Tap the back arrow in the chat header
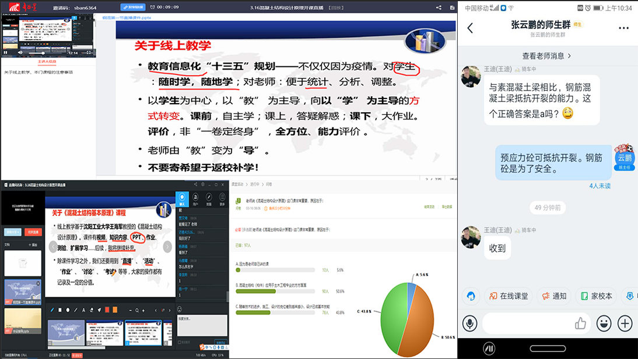Image resolution: width=638 pixels, height=359 pixels. (x=470, y=28)
